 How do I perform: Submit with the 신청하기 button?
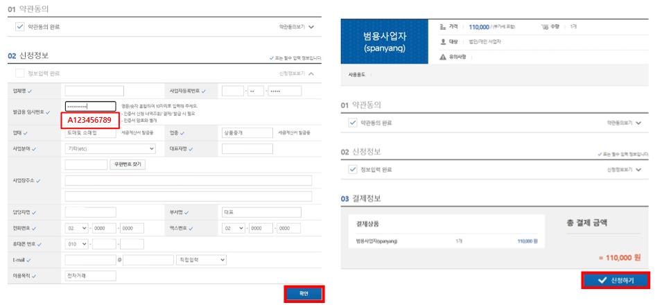[615, 281]
